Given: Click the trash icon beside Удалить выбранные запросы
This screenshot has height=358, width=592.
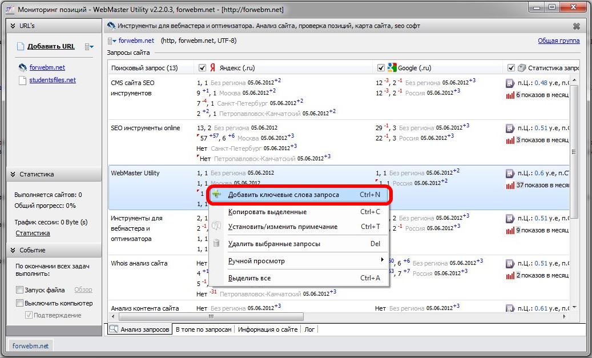Looking at the screenshot, I should [x=216, y=244].
